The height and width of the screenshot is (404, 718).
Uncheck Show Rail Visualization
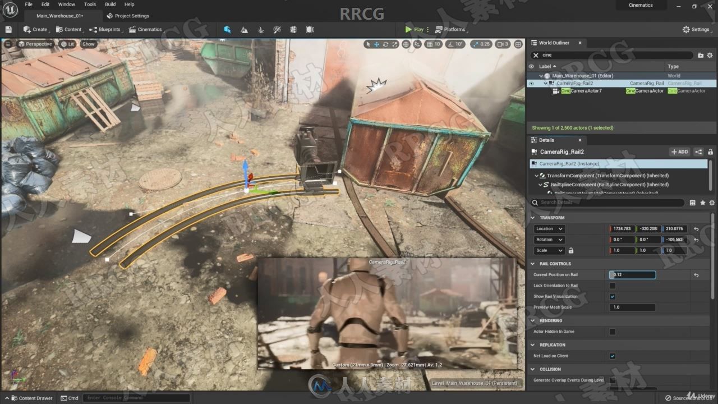613,296
